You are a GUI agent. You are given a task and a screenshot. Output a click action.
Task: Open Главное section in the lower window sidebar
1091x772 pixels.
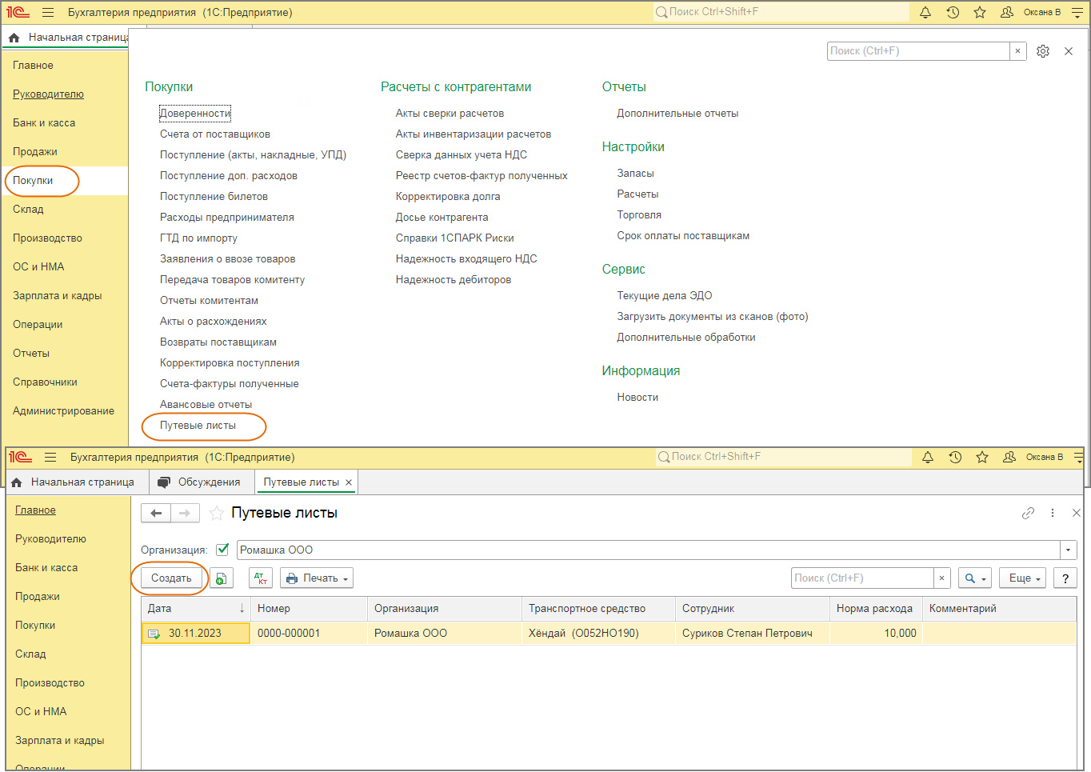[35, 510]
